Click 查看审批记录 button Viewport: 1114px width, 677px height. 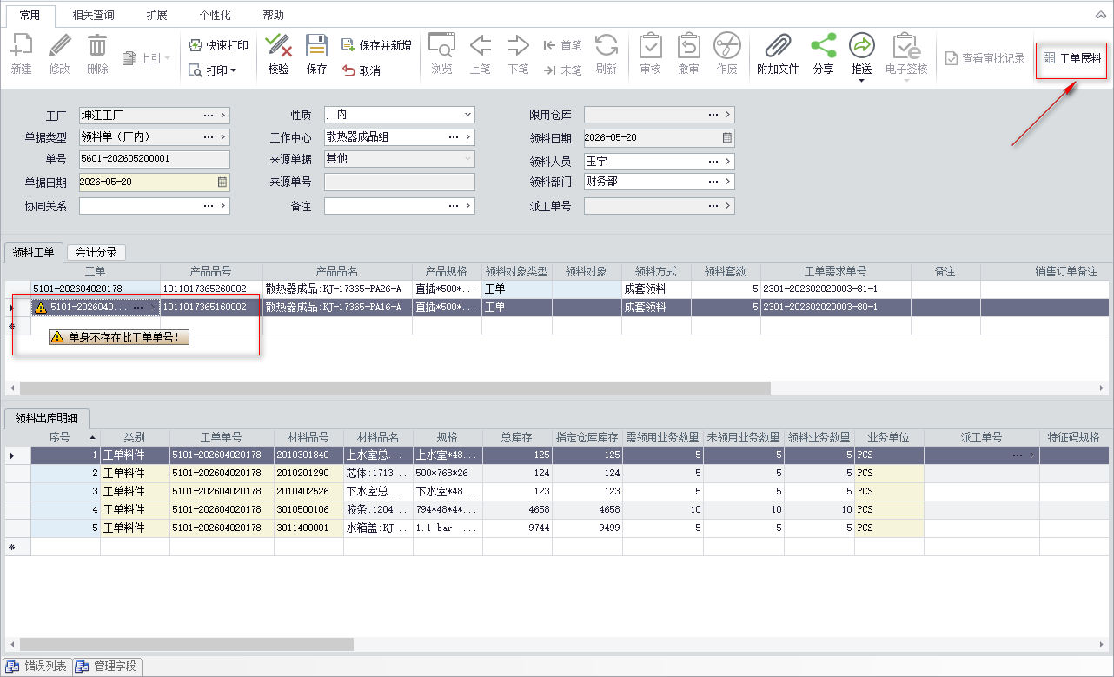[x=985, y=58]
